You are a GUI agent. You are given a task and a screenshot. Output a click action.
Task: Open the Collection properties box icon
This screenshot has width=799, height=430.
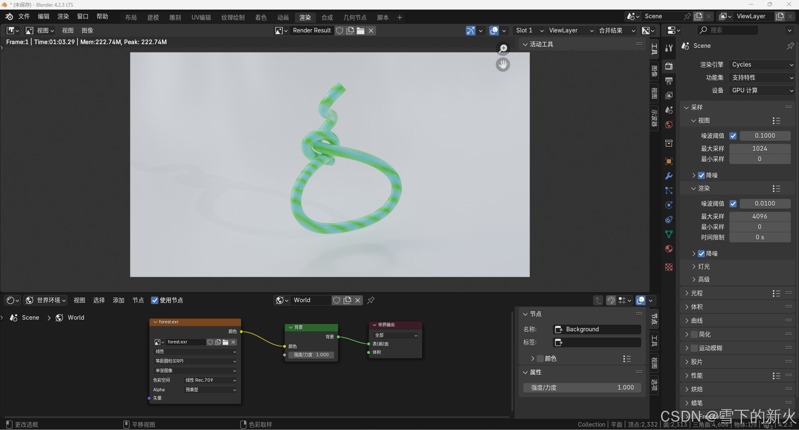(669, 143)
